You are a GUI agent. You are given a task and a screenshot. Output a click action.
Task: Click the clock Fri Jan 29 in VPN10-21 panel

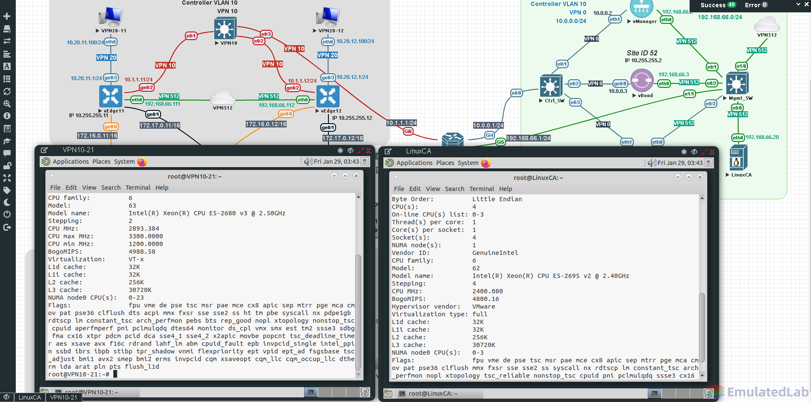(336, 162)
